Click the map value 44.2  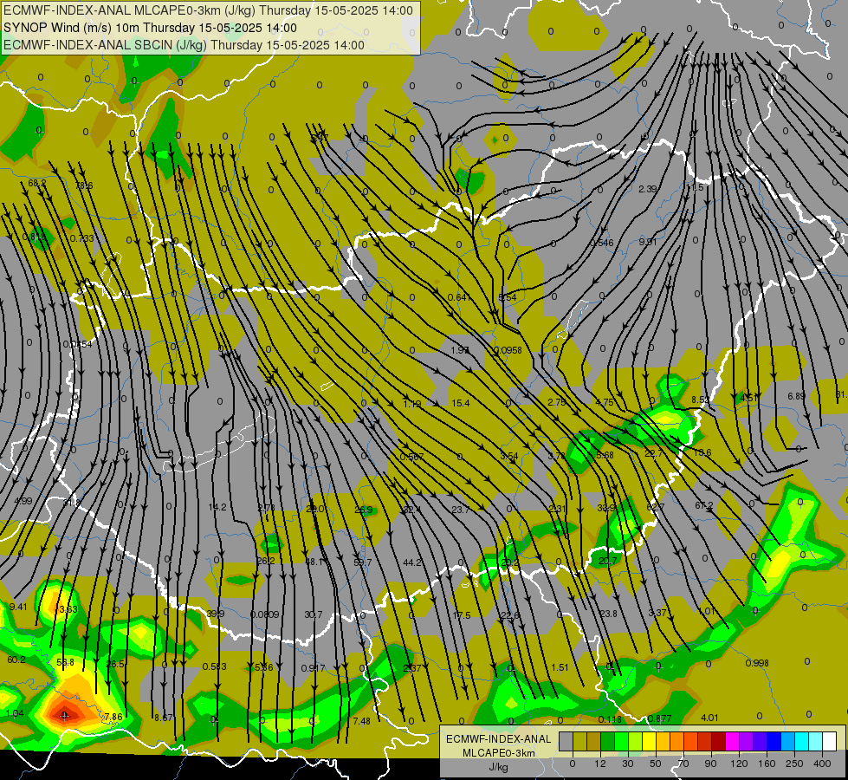pos(412,562)
